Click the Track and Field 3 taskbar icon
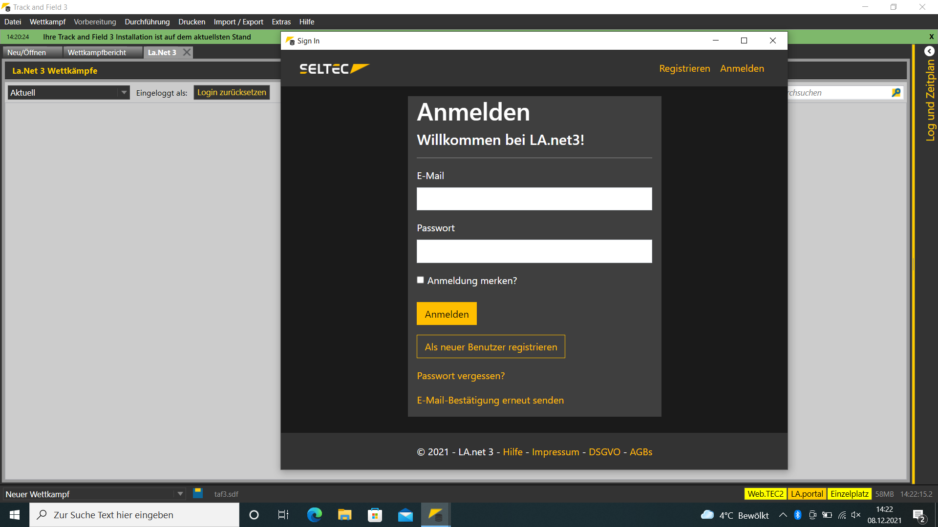This screenshot has height=527, width=938. 435,515
